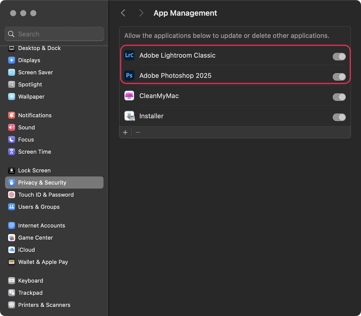The width and height of the screenshot is (361, 316).
Task: Click inside the Search field
Action: (x=54, y=34)
